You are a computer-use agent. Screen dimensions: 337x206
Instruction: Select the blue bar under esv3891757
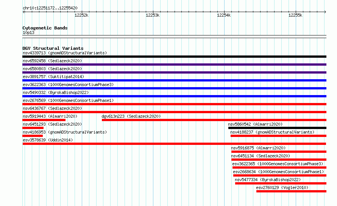[x=174, y=80]
